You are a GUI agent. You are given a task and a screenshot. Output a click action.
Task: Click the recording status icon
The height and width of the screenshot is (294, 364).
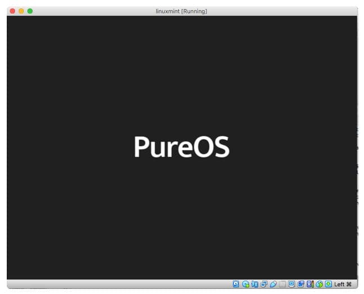301,284
